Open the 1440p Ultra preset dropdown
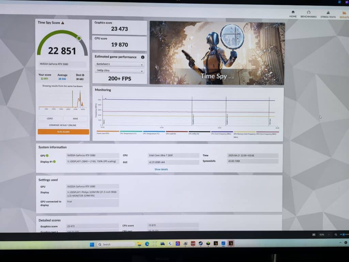This screenshot has width=349, height=262. pos(119,71)
